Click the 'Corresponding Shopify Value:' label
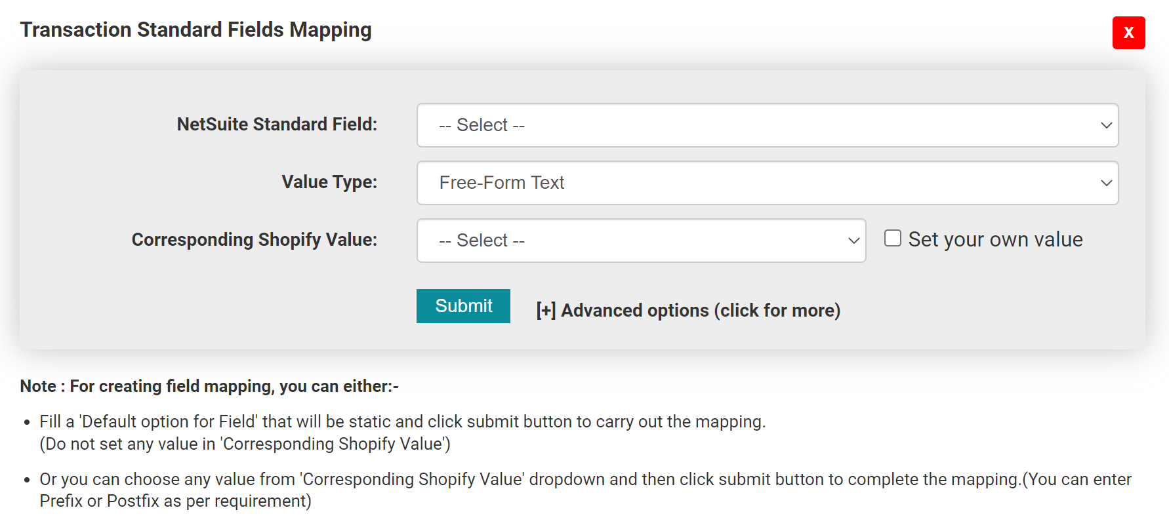Screen dimensions: 1169x529 (255, 240)
